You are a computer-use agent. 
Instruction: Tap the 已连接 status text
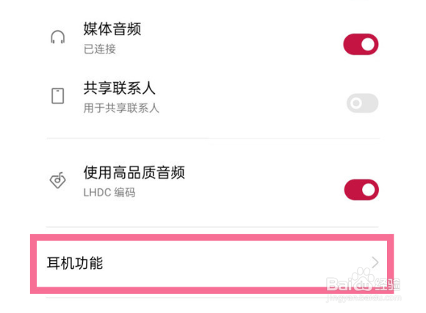pos(100,49)
